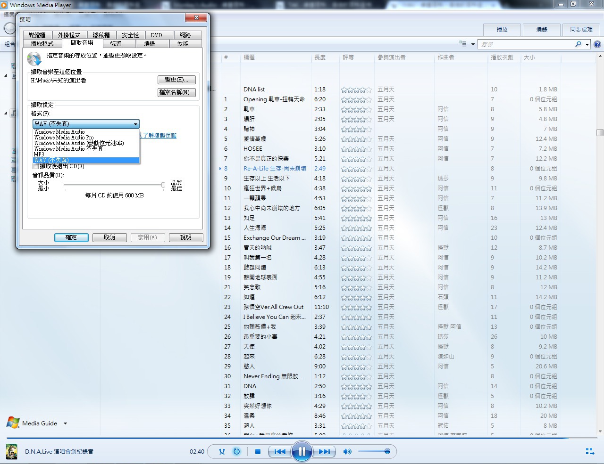Choose Windows Media Audio Pro from the format list
The height and width of the screenshot is (464, 604).
coord(86,138)
